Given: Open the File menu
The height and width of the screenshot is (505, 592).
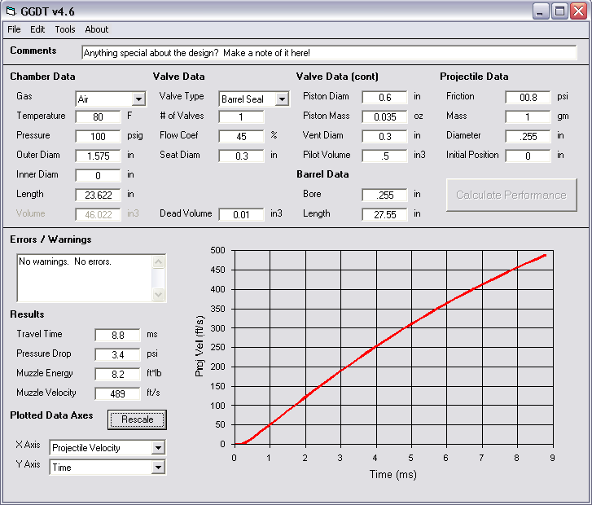Looking at the screenshot, I should (x=14, y=29).
